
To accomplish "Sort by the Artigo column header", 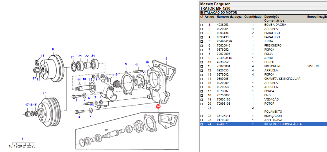I will coord(209,17).
